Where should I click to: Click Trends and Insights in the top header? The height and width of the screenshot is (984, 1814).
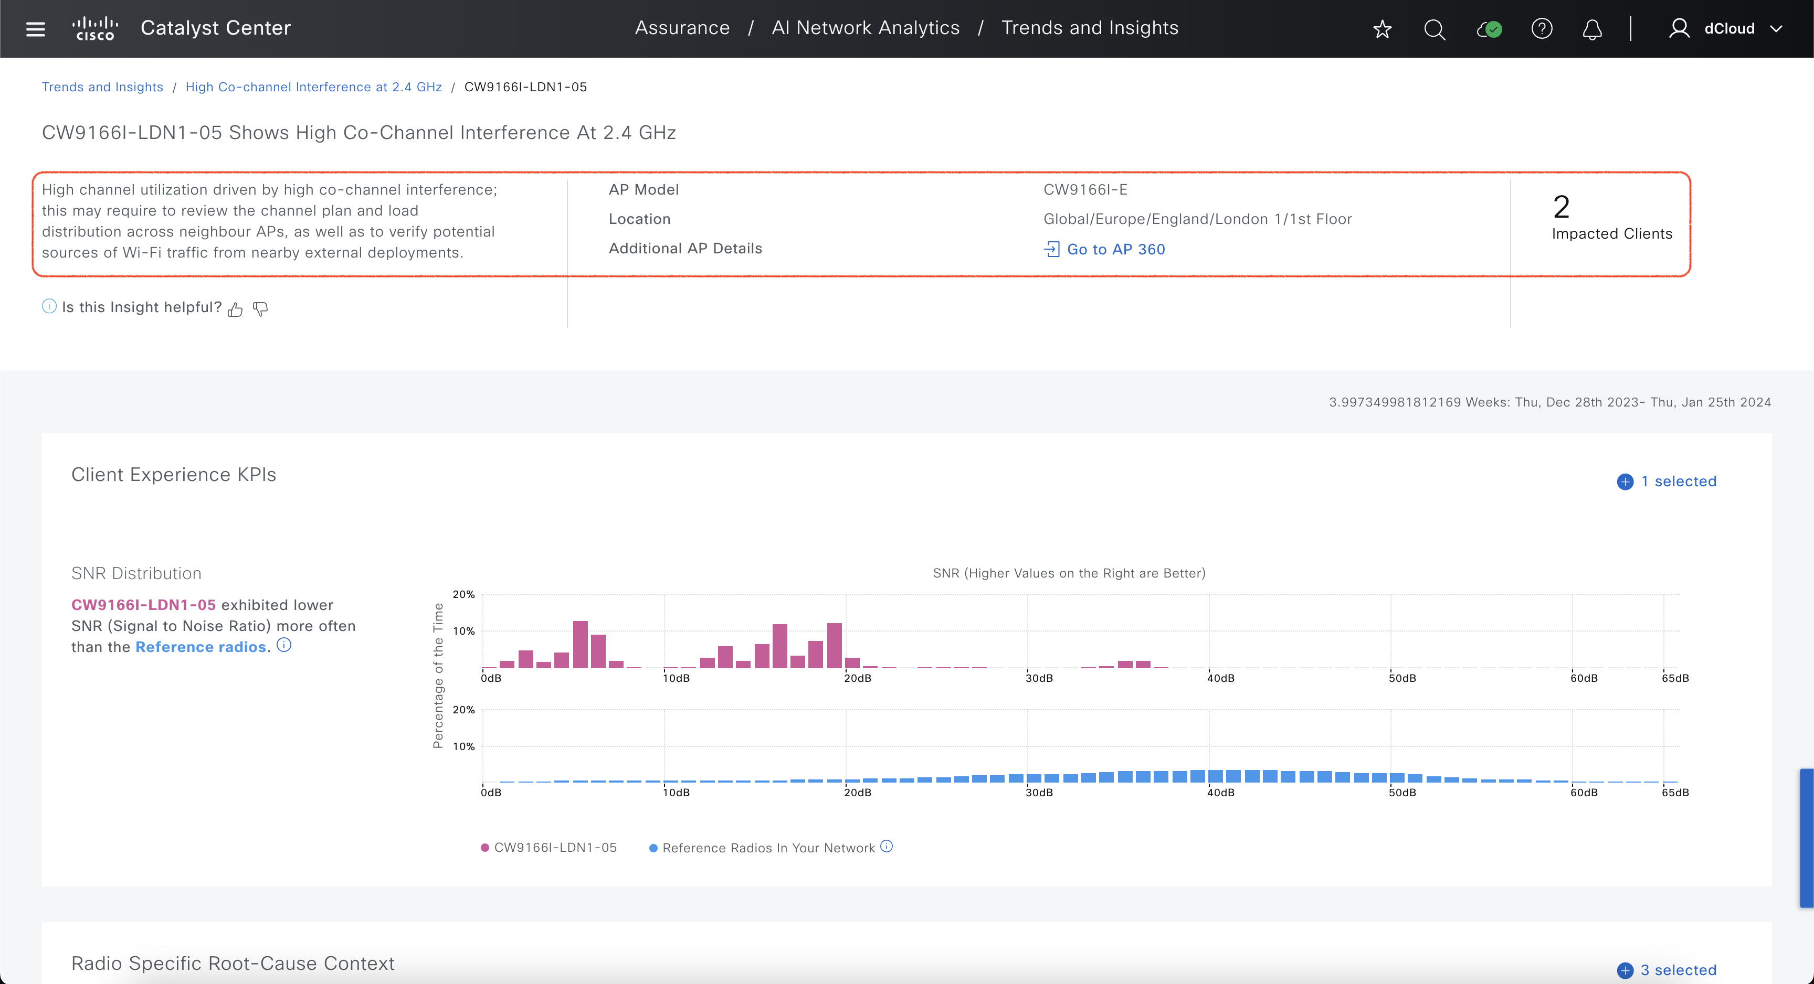coord(1089,28)
